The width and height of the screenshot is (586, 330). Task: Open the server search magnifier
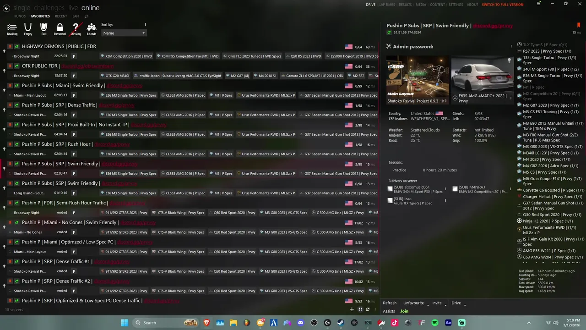click(x=87, y=16)
